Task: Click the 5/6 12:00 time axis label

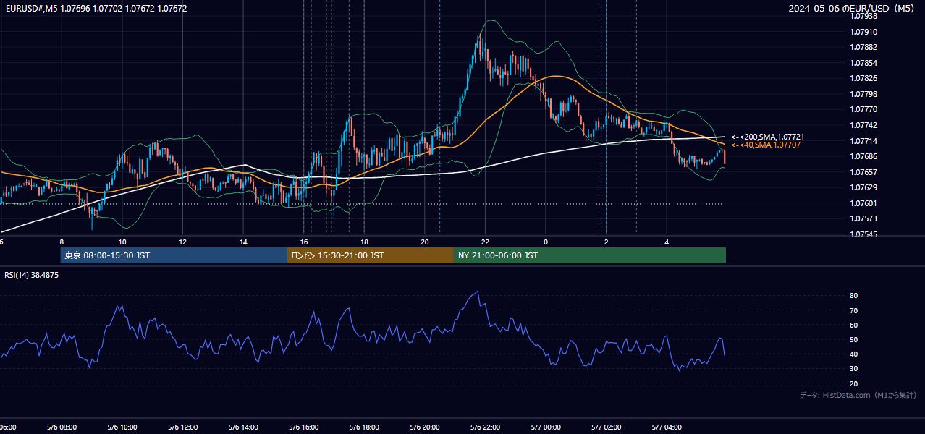Action: tap(182, 427)
